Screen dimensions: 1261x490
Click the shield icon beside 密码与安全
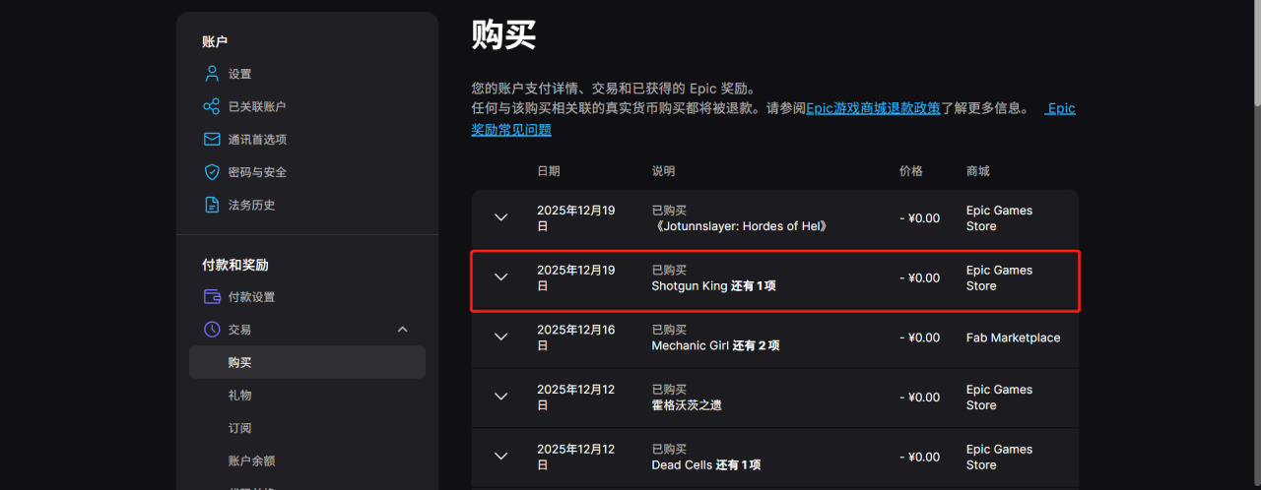pyautogui.click(x=211, y=172)
